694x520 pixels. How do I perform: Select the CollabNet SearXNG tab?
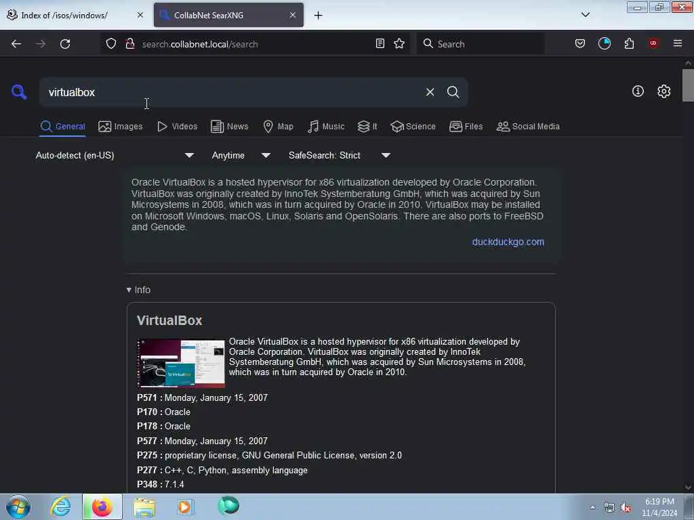(x=228, y=16)
